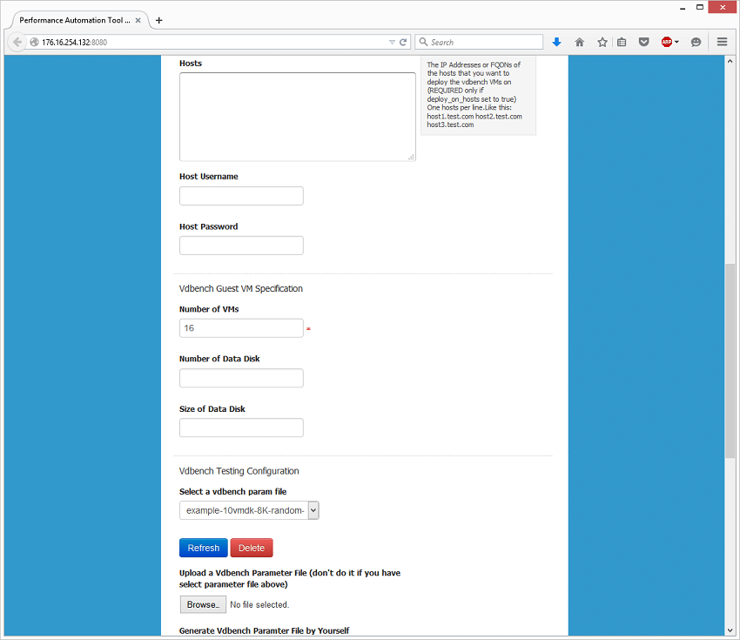Screen dimensions: 740x640
Task: Open Adblock Plus menu icon
Action: point(669,42)
